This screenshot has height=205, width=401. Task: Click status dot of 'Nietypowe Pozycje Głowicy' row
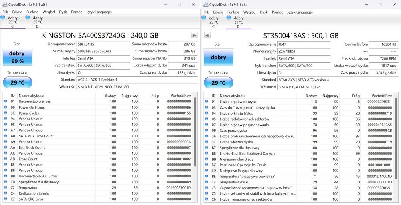click(207, 171)
